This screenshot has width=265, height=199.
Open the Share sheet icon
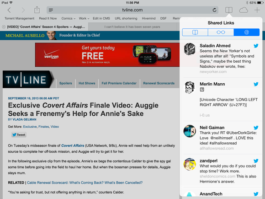pos(37,10)
